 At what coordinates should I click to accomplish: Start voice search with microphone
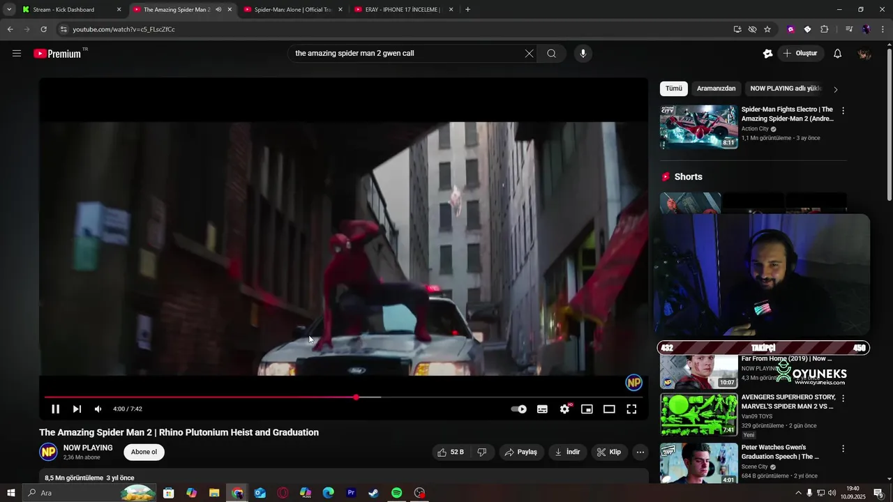coord(583,54)
